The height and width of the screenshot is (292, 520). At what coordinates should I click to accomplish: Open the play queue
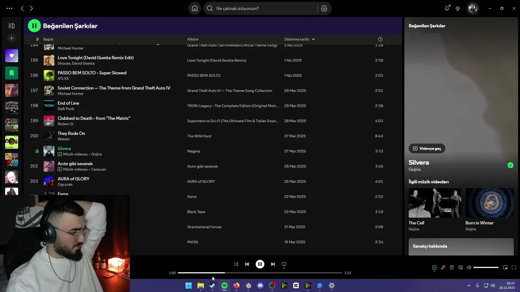(x=452, y=267)
